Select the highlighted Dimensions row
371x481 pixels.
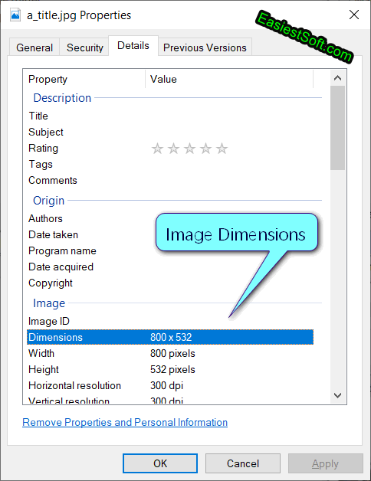click(170, 337)
